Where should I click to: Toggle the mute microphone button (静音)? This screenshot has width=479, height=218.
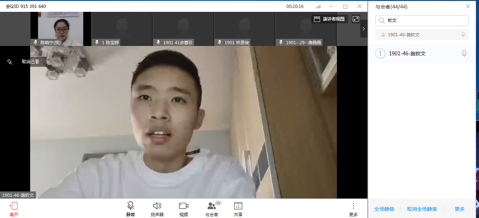click(x=131, y=206)
